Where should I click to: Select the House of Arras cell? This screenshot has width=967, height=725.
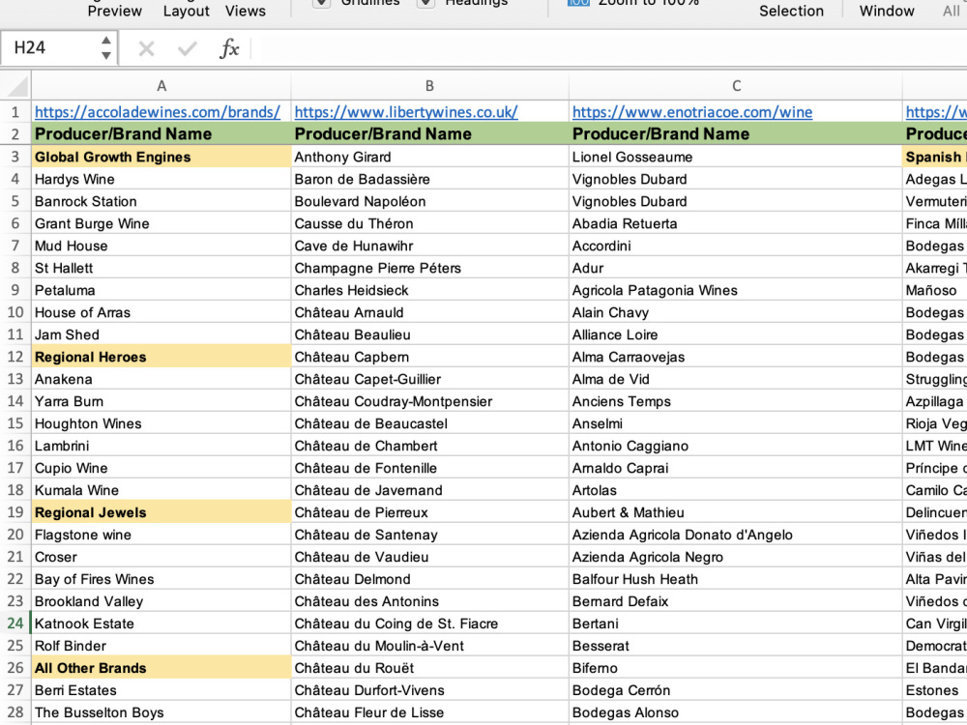(x=161, y=312)
